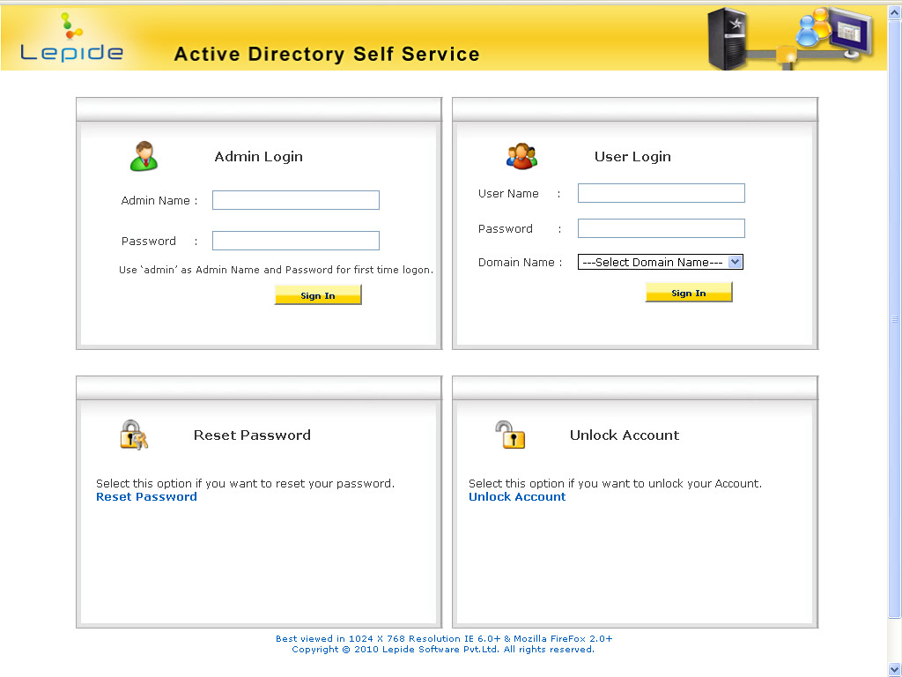
Task: Click the User Login heading
Action: (632, 157)
